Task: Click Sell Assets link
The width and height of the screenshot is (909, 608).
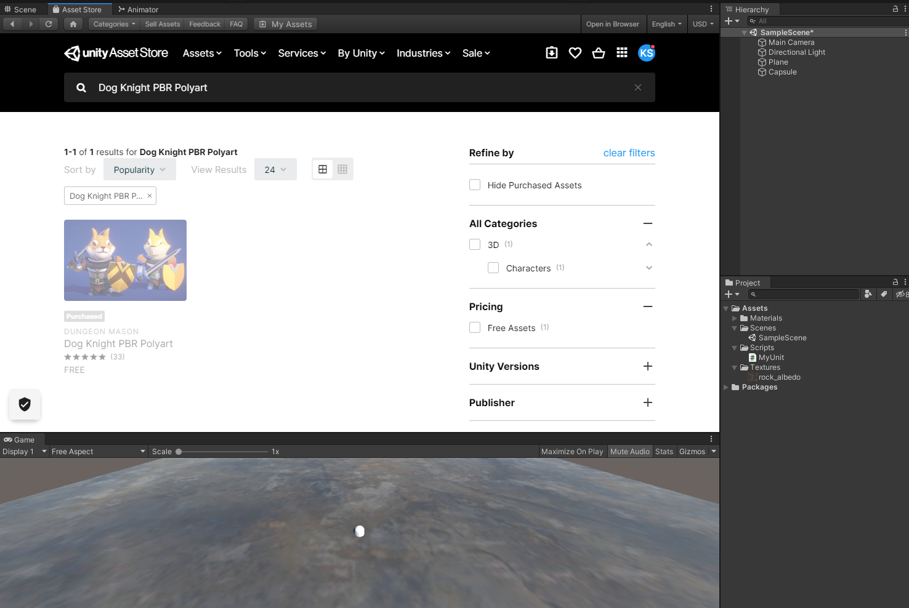Action: coord(163,24)
